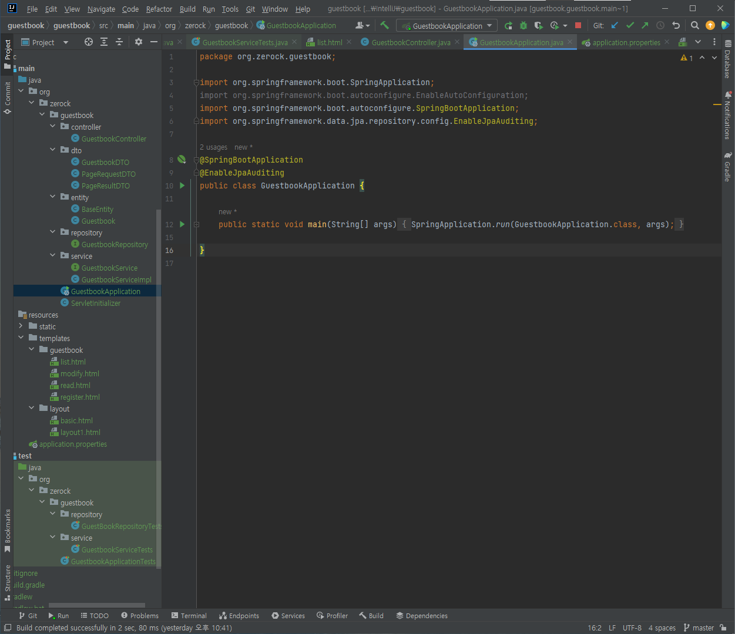Jump to the next highlighted problem arrow

[x=714, y=58]
